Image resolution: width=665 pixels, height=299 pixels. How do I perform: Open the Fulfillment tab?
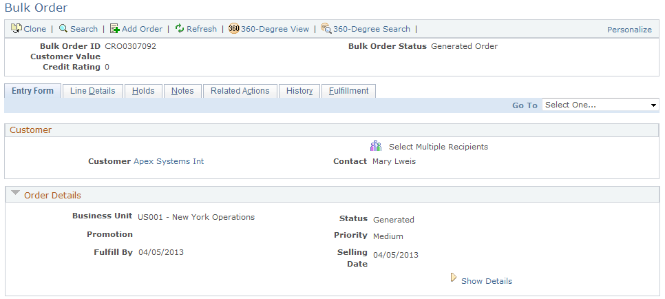348,91
